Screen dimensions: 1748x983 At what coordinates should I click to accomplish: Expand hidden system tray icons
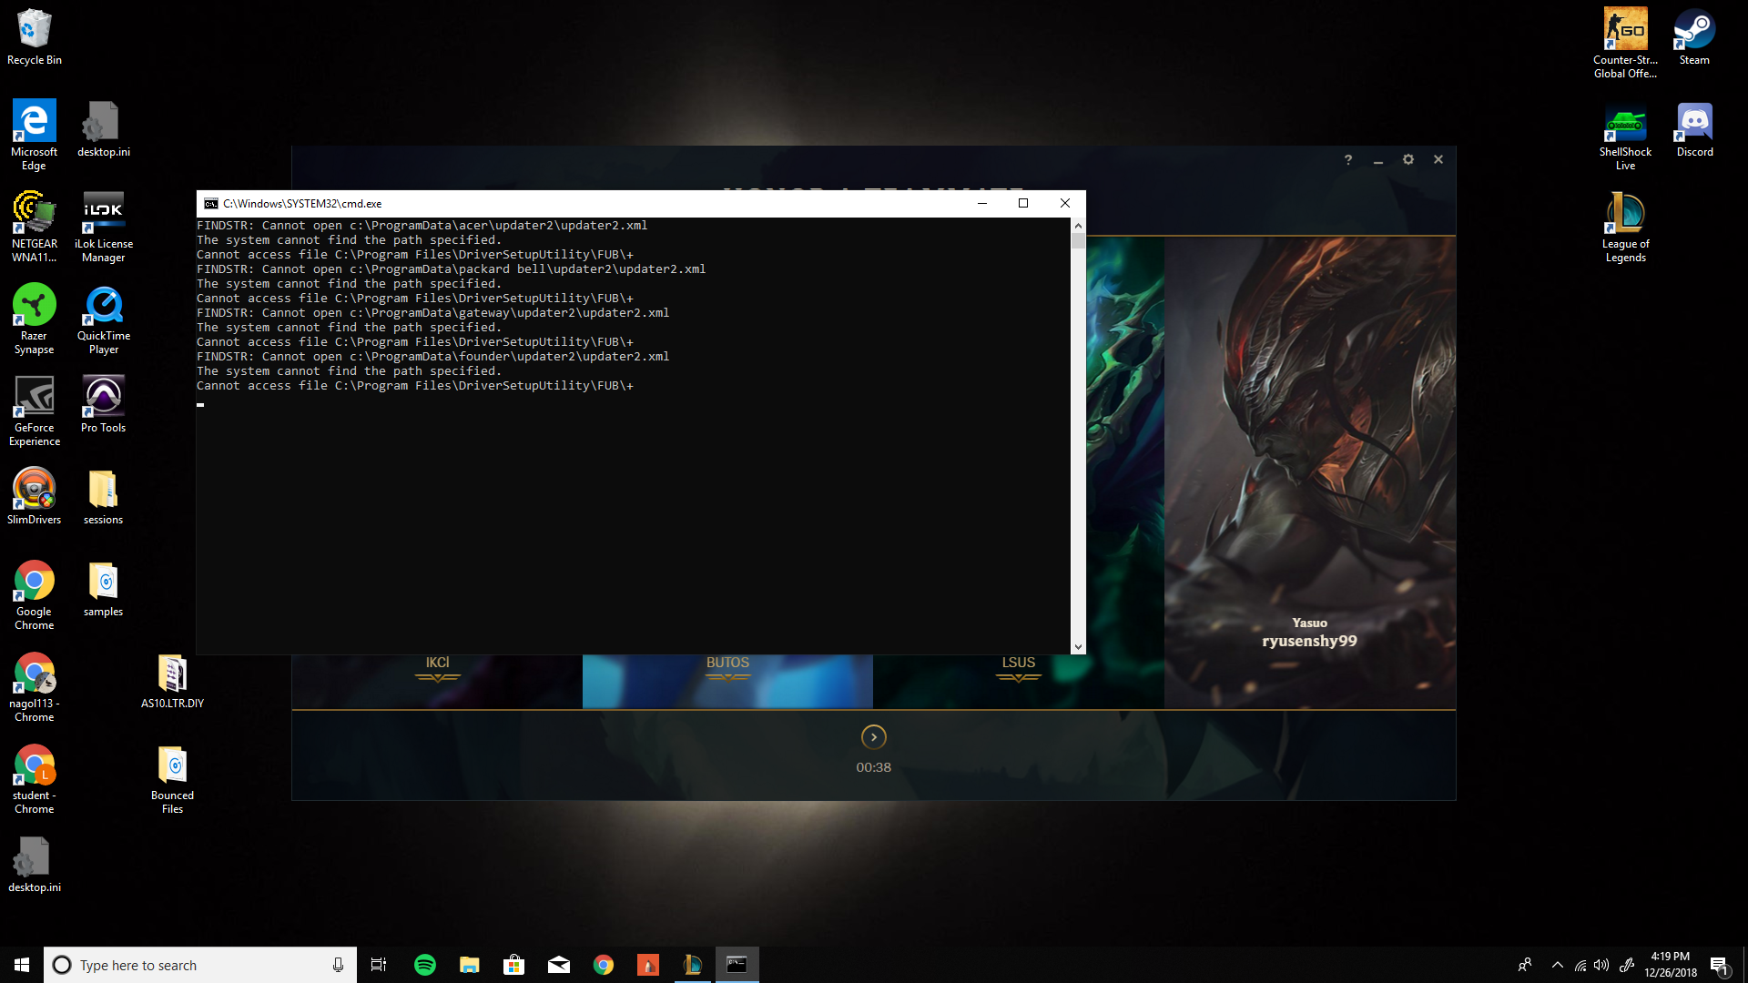(x=1557, y=964)
